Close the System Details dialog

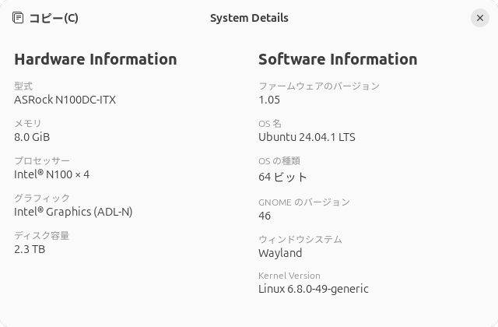click(480, 18)
